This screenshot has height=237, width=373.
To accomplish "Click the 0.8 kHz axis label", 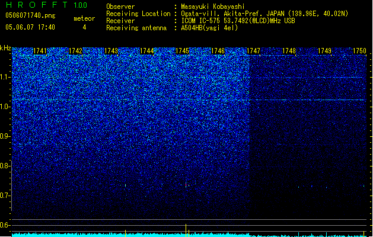I will pos(5,166).
